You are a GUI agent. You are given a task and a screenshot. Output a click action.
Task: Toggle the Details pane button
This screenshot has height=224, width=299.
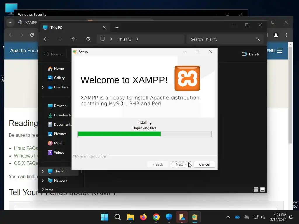(x=251, y=54)
